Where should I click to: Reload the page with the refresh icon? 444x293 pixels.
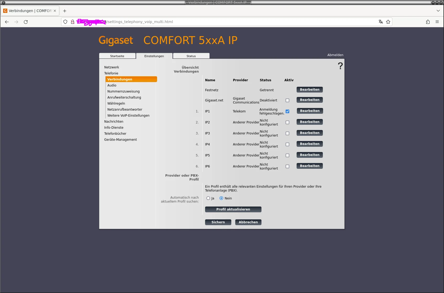click(26, 22)
